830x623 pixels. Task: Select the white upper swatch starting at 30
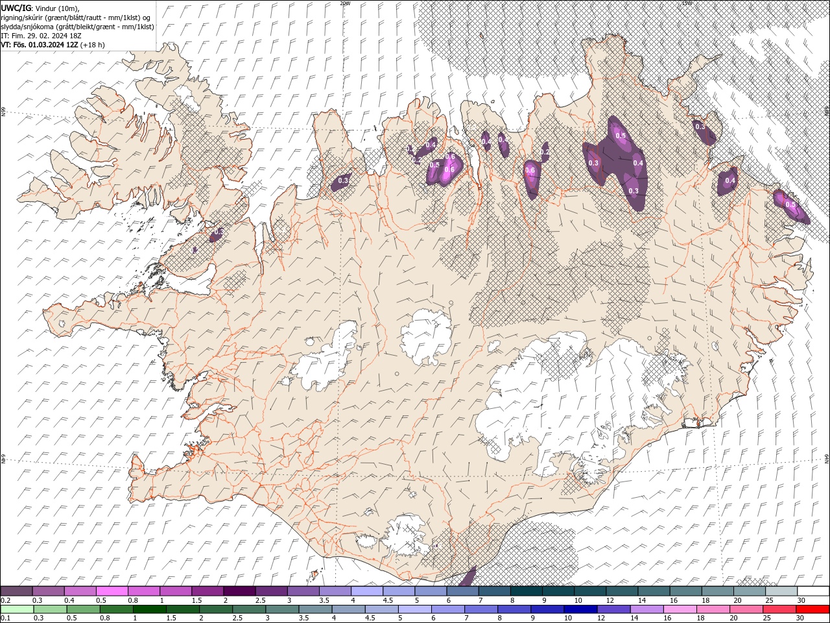coord(812,591)
